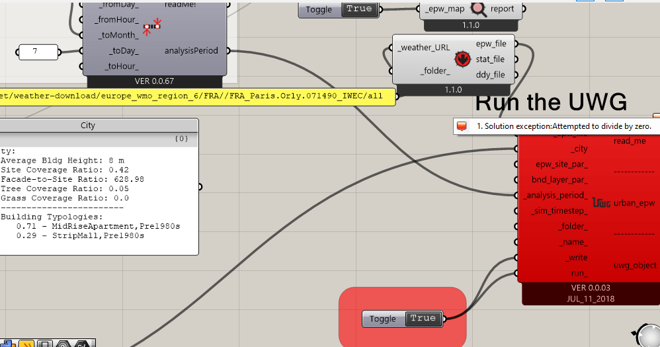
Task: Click the Site Coverage Ratio: 0.42 line
Action: tap(64, 170)
